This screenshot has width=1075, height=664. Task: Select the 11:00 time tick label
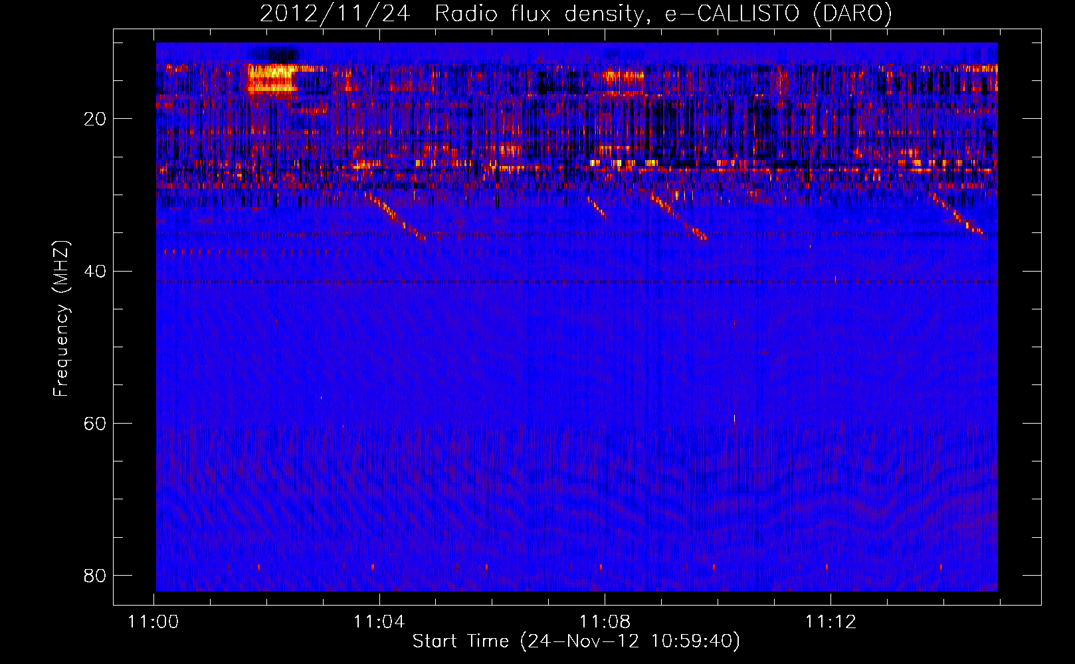click(x=154, y=622)
